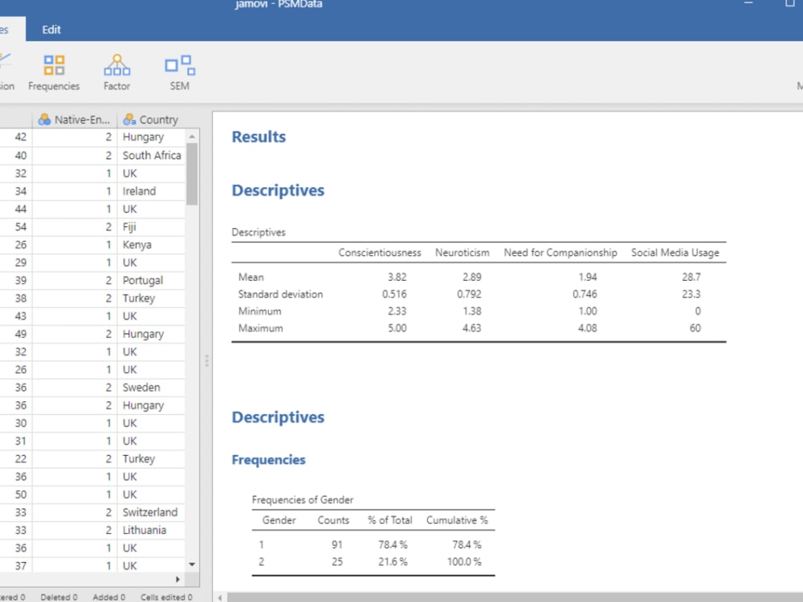
Task: Click the data grid horizontal scroll-right arrow
Action: pos(177,580)
